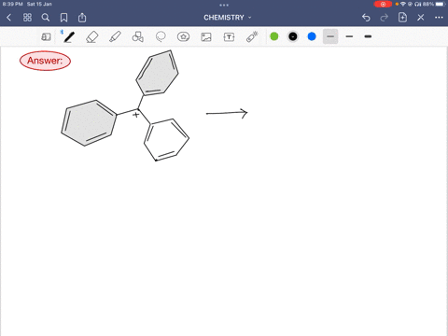Add a new page
The height and width of the screenshot is (336, 448).
click(402, 18)
